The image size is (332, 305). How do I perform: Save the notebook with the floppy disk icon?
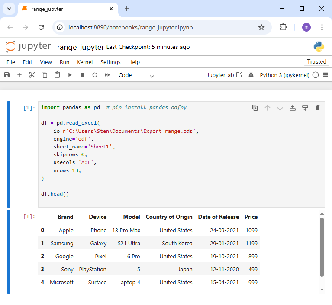[x=7, y=75]
